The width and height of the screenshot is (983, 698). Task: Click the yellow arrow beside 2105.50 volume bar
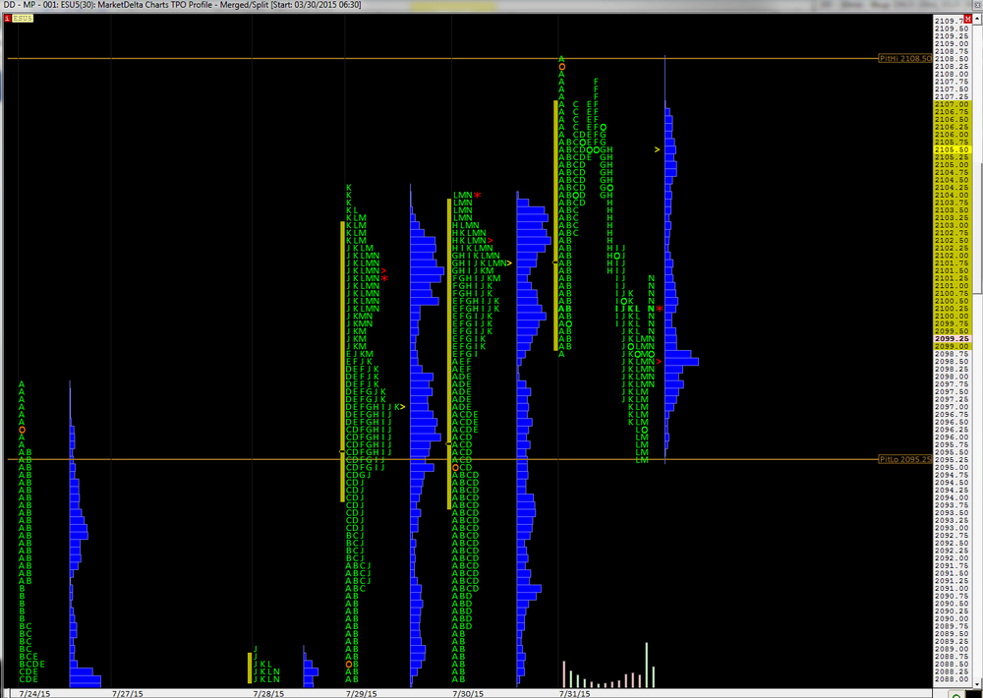(657, 149)
